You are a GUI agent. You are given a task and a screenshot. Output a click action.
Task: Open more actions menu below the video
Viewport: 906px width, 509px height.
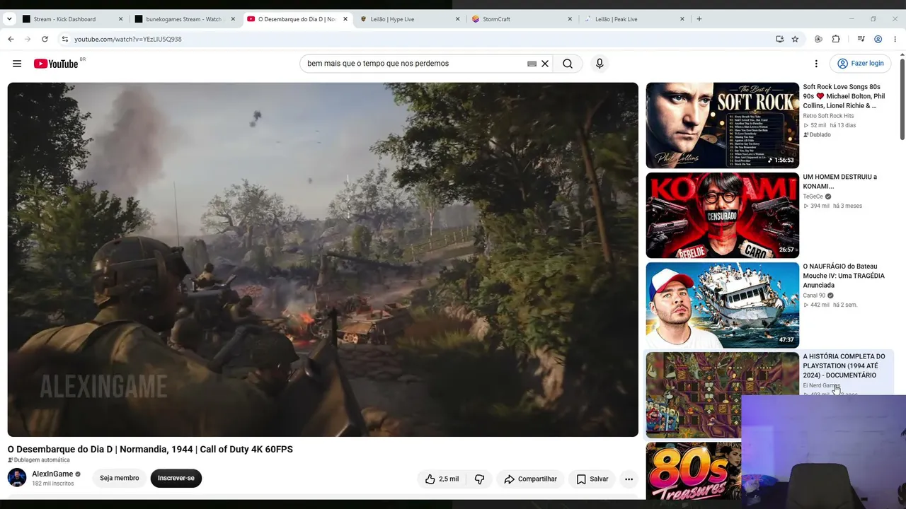(x=629, y=479)
